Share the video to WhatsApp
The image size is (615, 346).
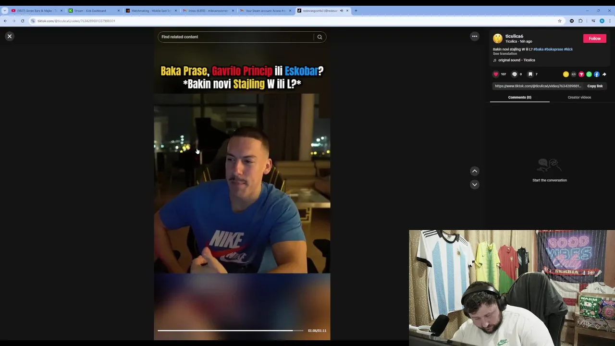tap(589, 74)
